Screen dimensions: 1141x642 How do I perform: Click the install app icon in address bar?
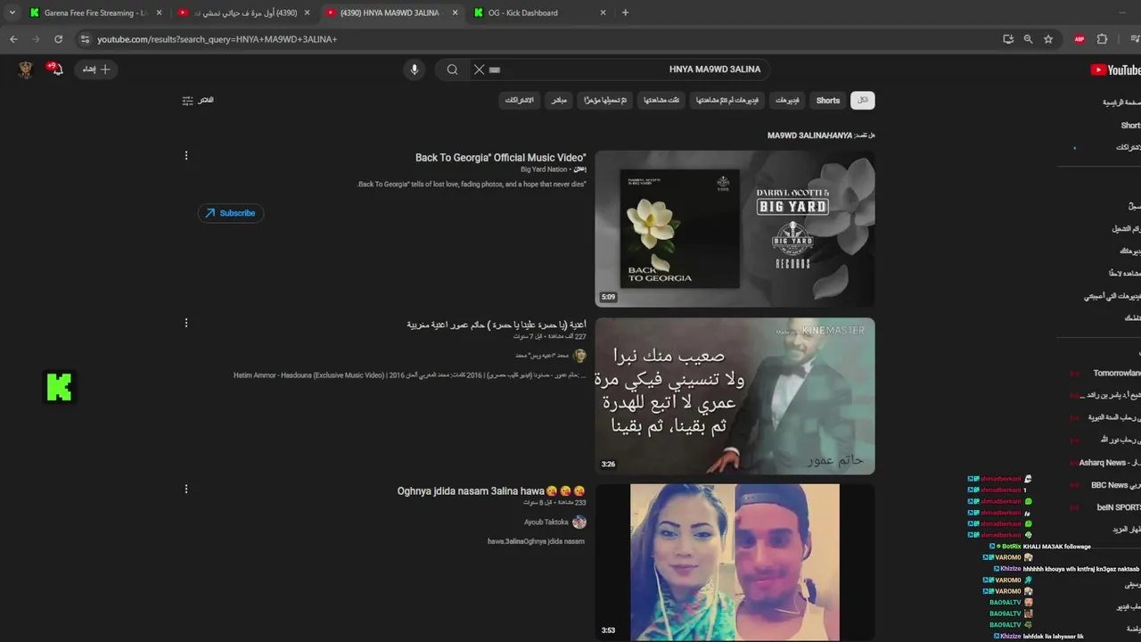click(x=1008, y=39)
